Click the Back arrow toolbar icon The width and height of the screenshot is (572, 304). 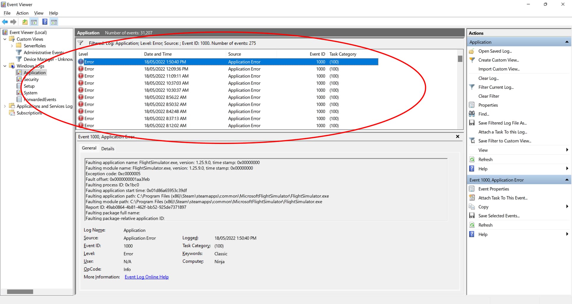[x=5, y=22]
